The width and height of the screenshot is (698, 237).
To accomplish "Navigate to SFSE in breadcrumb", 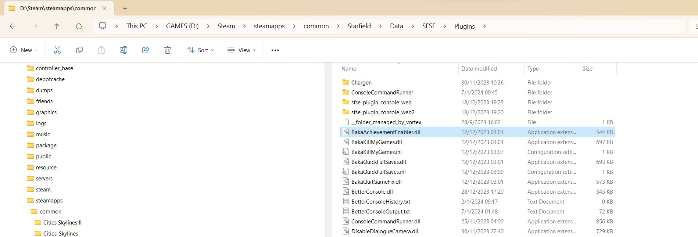I will (x=429, y=26).
